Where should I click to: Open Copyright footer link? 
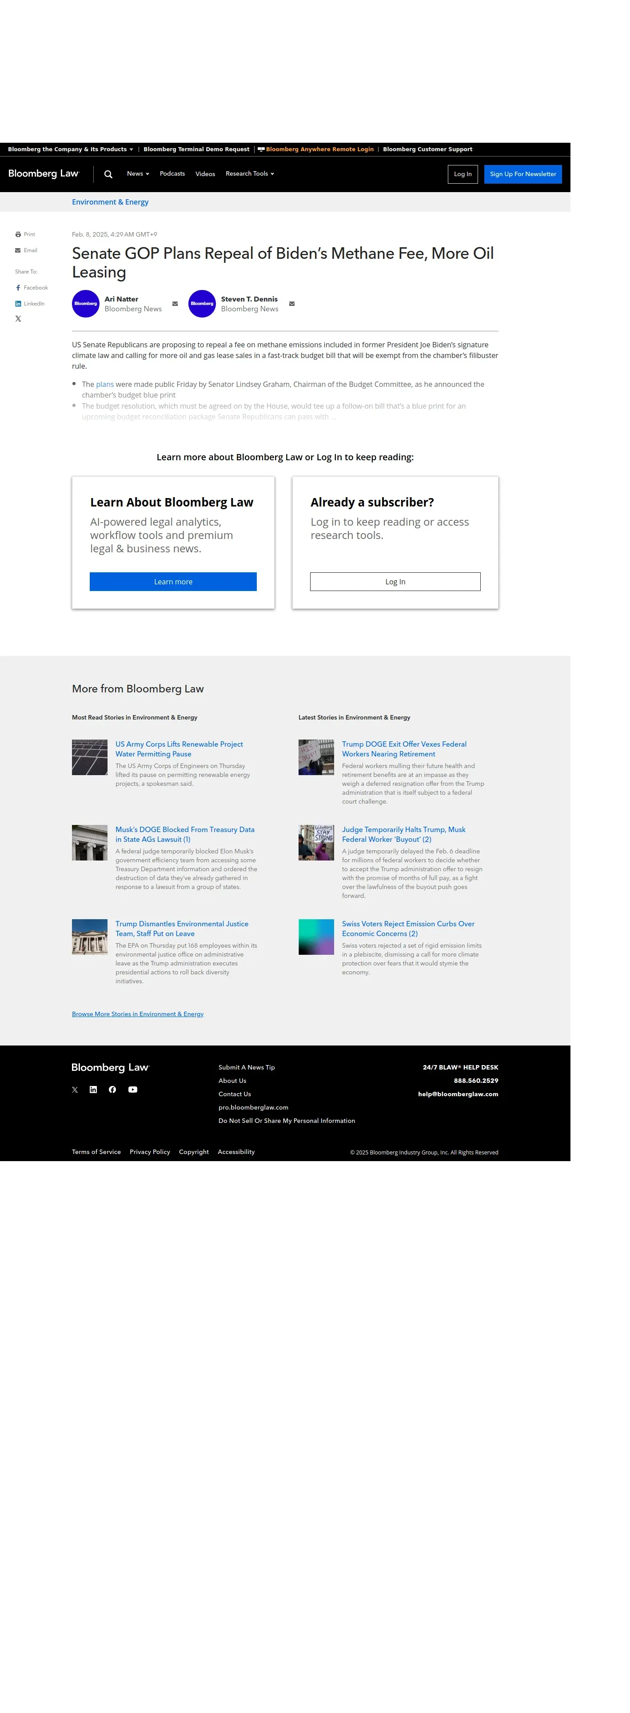coord(194,1152)
